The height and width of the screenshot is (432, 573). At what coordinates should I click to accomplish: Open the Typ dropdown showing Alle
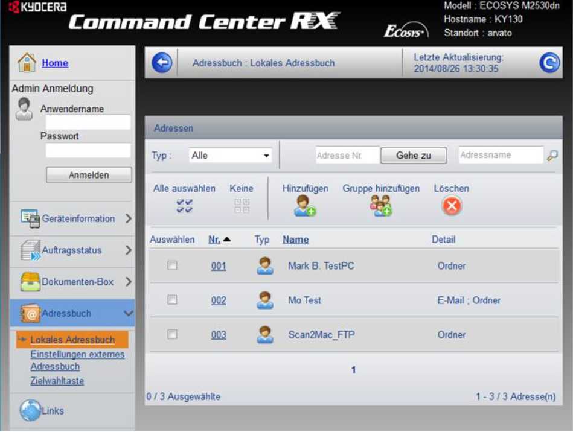pos(231,156)
